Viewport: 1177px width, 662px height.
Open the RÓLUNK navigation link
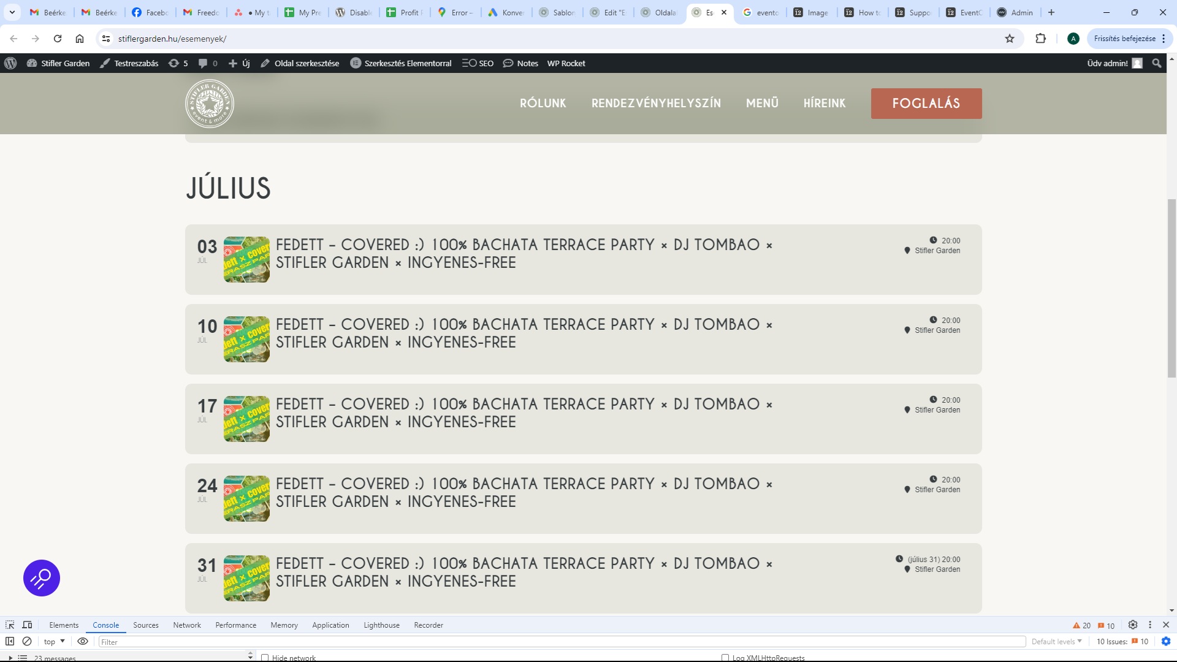[543, 104]
